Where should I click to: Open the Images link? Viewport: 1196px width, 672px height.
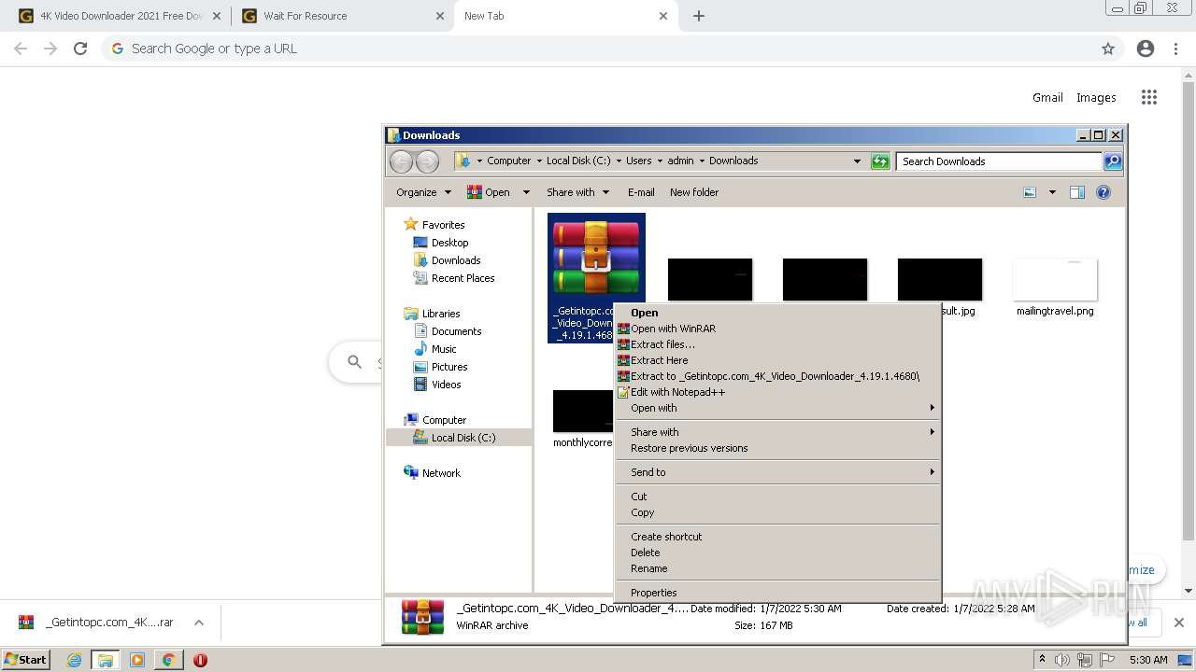[1096, 97]
